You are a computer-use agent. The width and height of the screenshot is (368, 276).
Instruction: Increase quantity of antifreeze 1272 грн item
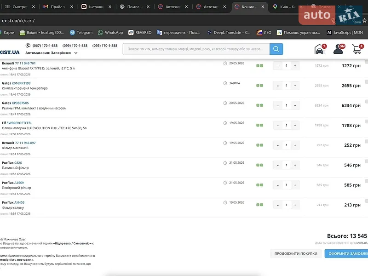[295, 66]
